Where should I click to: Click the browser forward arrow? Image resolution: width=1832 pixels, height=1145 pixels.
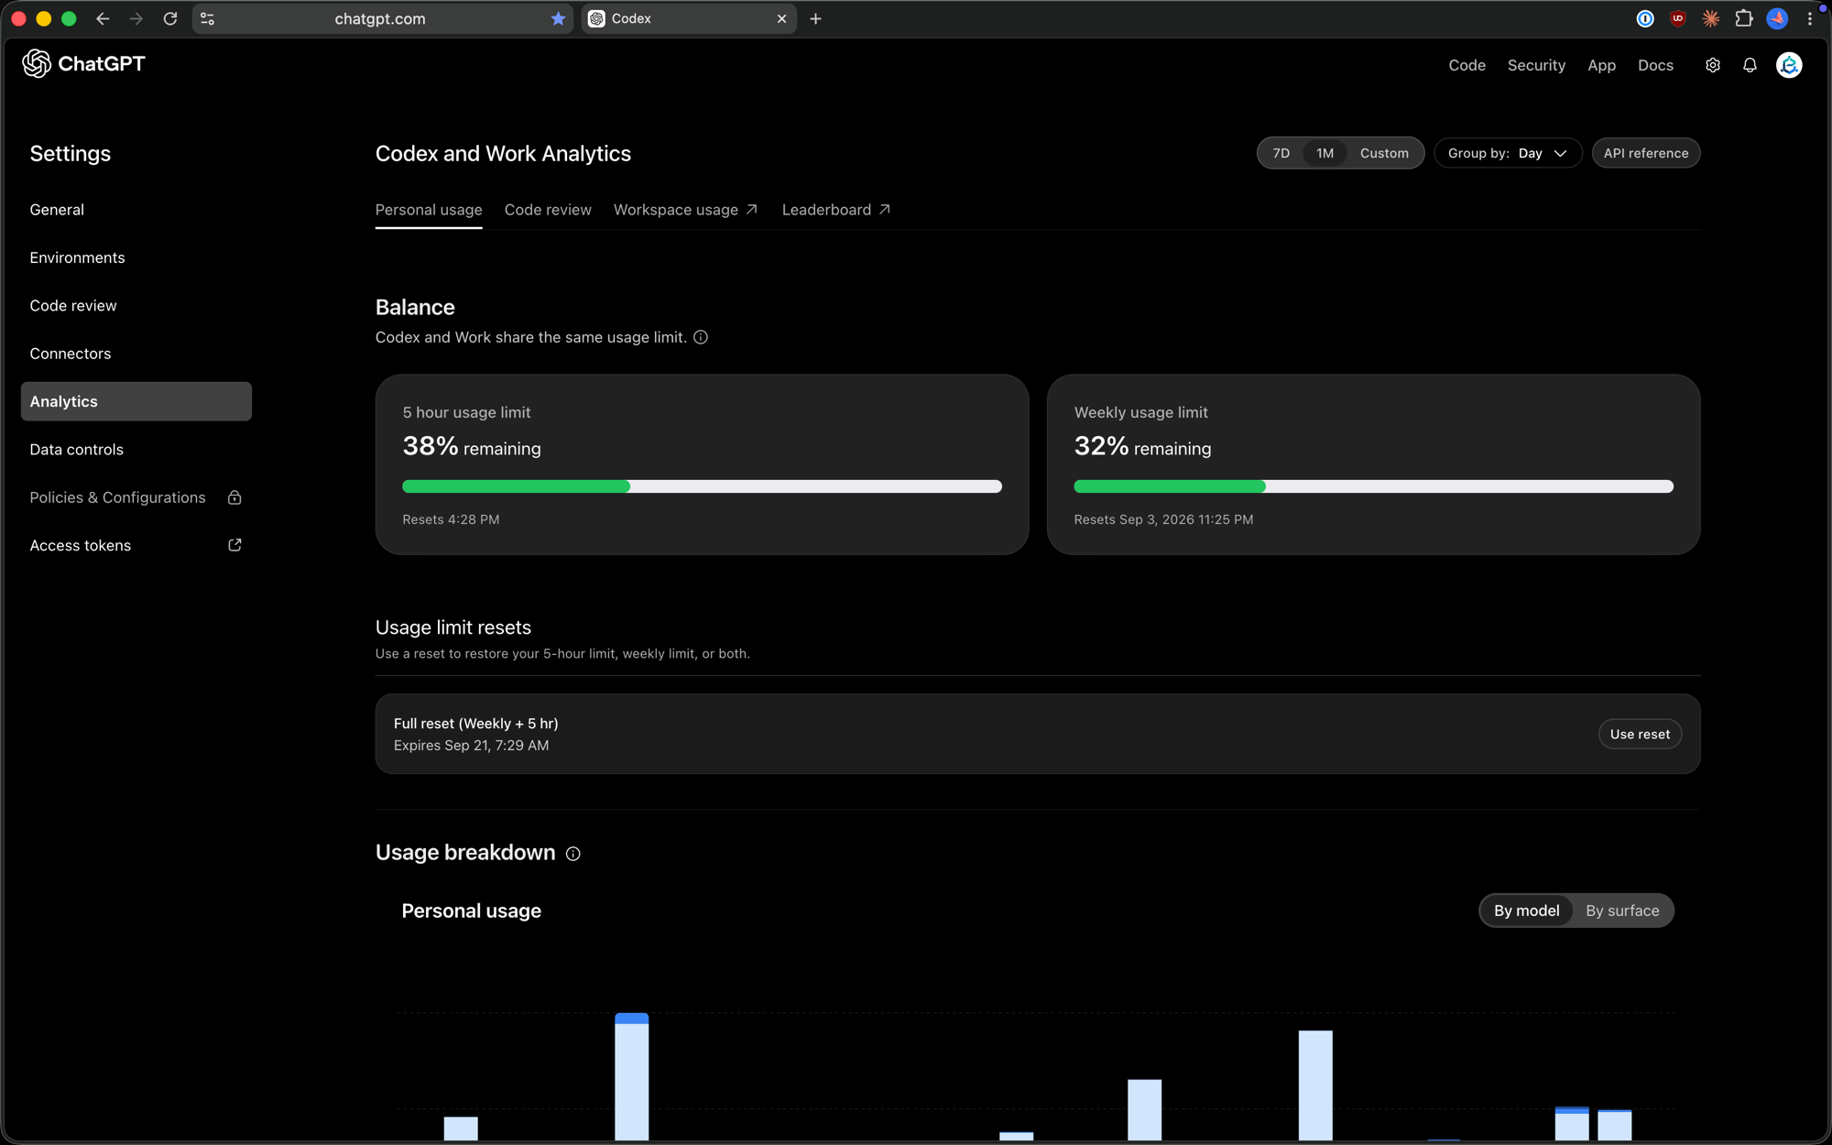[136, 18]
